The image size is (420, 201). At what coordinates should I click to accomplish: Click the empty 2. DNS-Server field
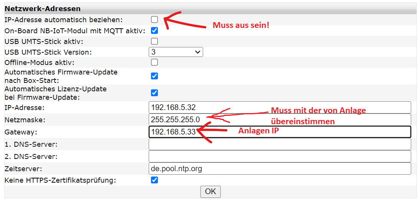[x=280, y=156]
